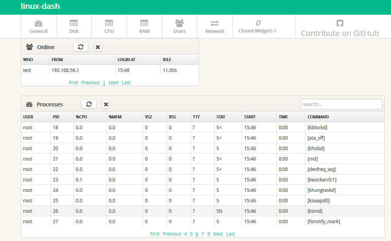This screenshot has height=241, width=391.
Task: Click Next in Online widget pagination
Action: 113,82
